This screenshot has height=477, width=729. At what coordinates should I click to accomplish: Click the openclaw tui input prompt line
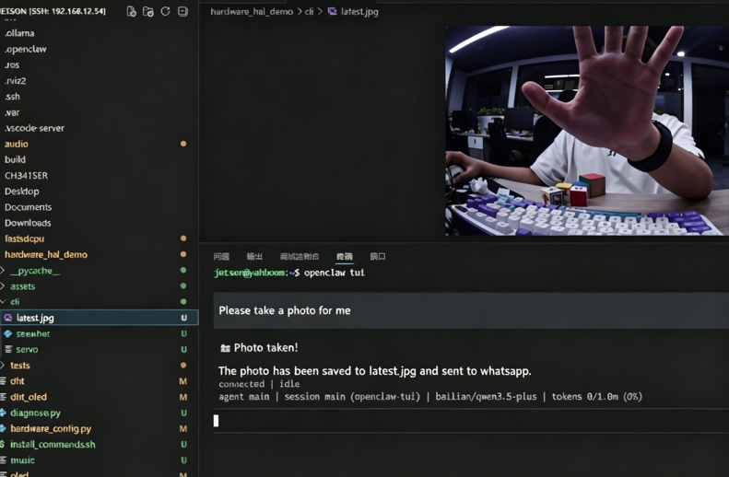(471, 420)
